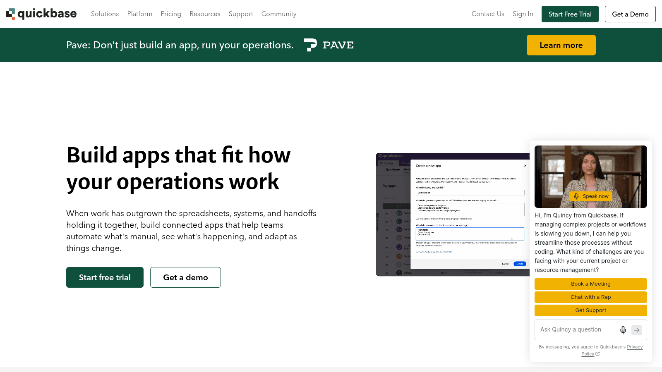The image size is (662, 372).
Task: Open the Solutions menu
Action: click(105, 14)
